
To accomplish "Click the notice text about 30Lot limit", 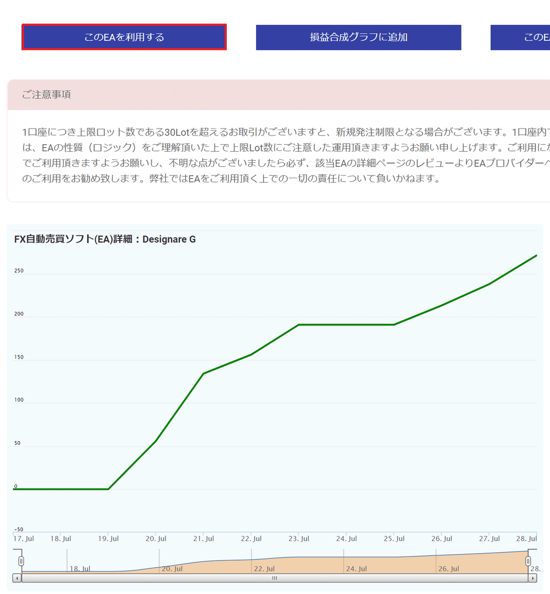I will (x=286, y=155).
